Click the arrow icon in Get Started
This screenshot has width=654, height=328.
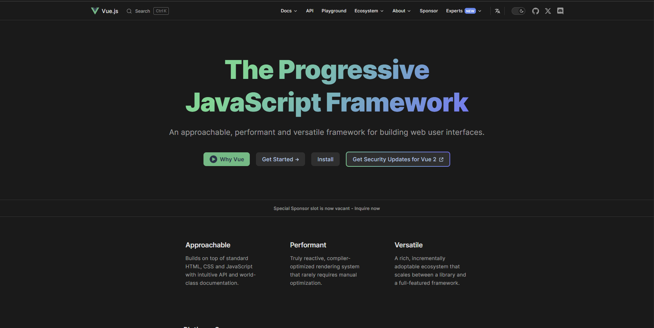297,160
